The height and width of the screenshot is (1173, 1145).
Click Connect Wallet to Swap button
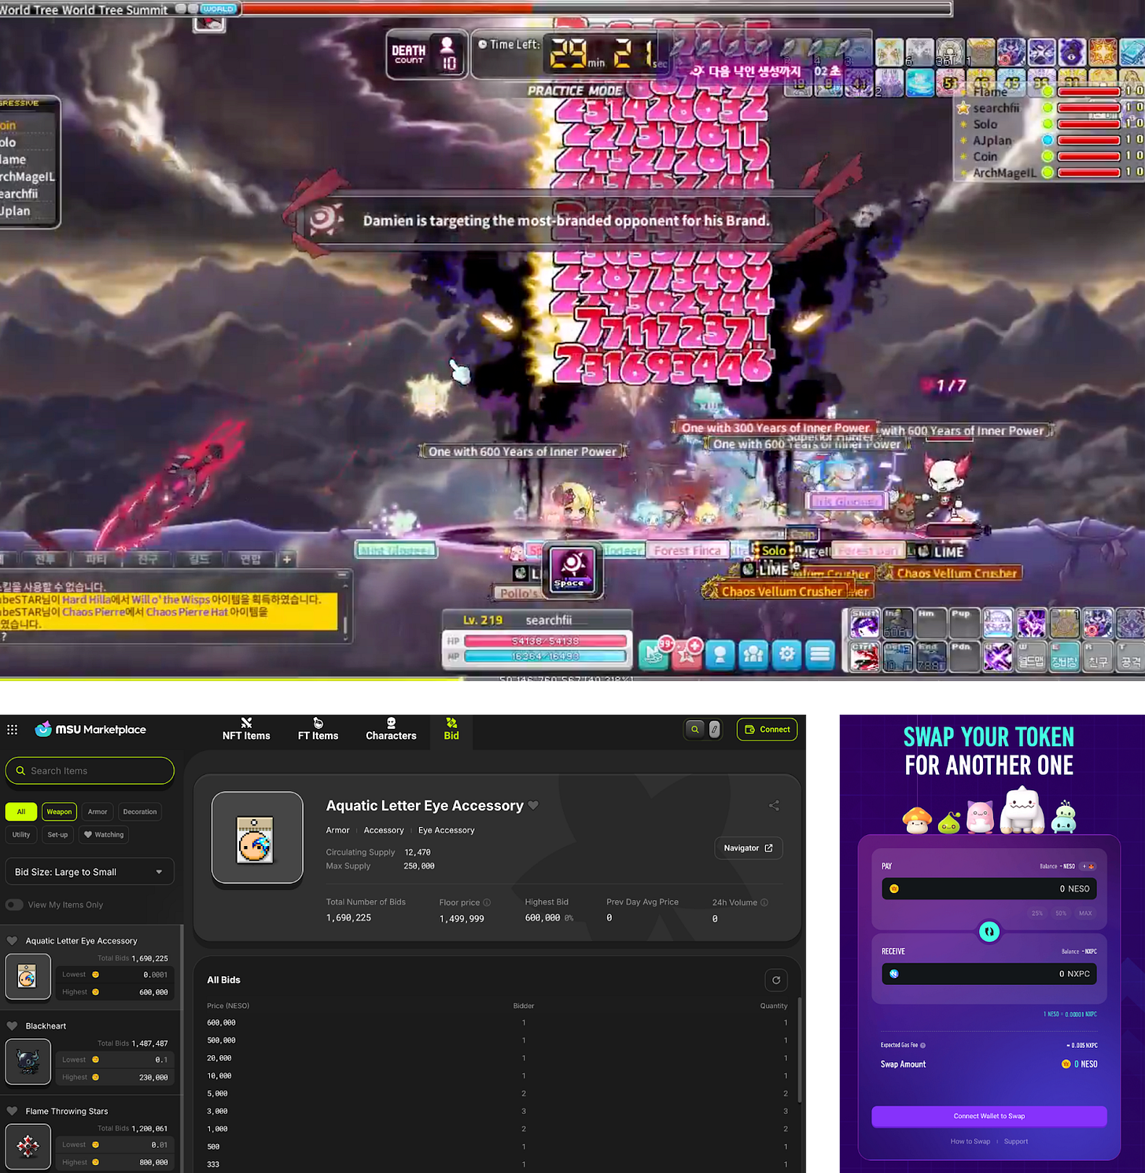click(x=989, y=1116)
